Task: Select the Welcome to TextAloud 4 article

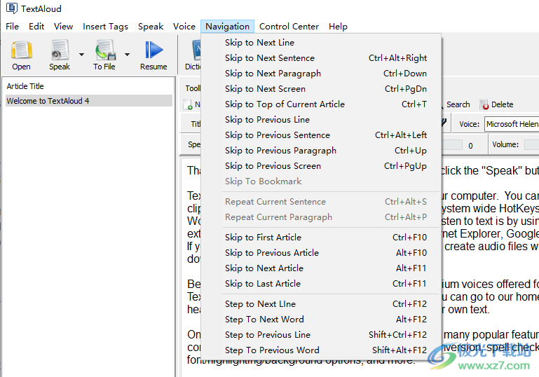Action: tap(89, 101)
